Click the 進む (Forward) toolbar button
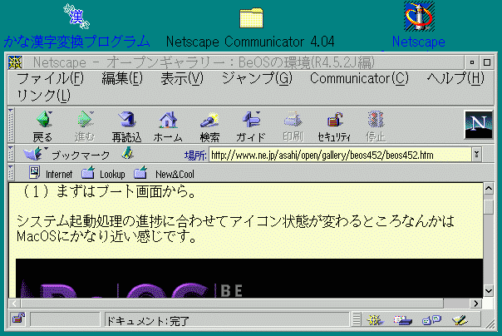The image size is (502, 336). [x=85, y=126]
